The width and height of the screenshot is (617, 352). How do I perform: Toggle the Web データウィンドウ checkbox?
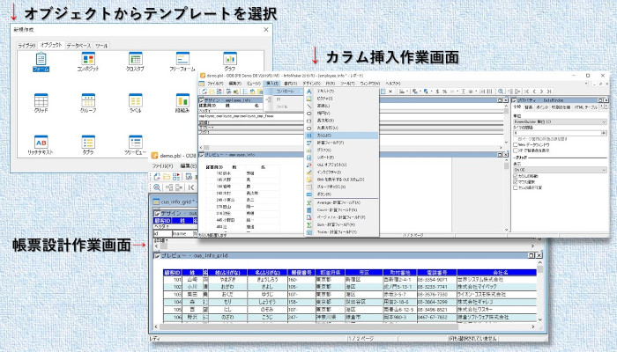(516, 145)
